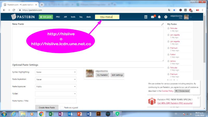Image resolution: width=208 pixels, height=117 pixels.
Task: Open the messages envelope icon
Action: pyautogui.click(x=153, y=17)
